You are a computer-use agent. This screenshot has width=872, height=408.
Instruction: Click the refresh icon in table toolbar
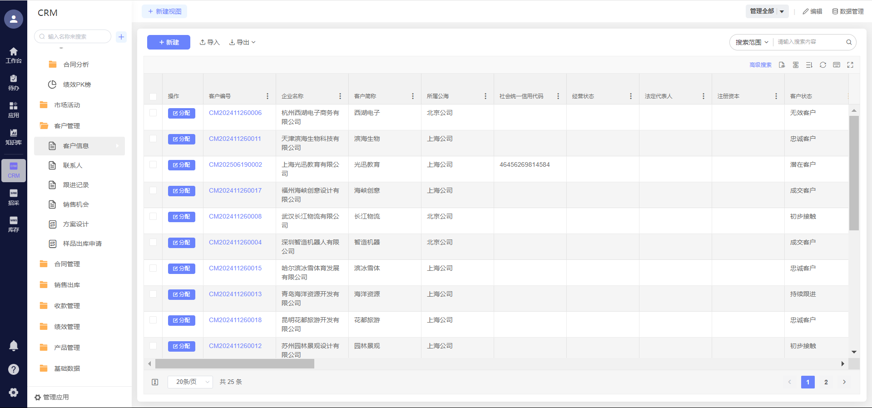(x=822, y=65)
